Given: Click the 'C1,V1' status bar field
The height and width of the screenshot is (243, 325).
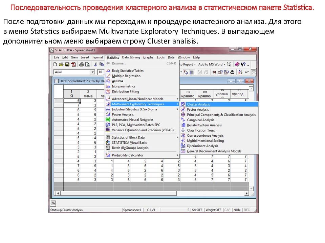Looking at the screenshot, I should tap(151, 210).
